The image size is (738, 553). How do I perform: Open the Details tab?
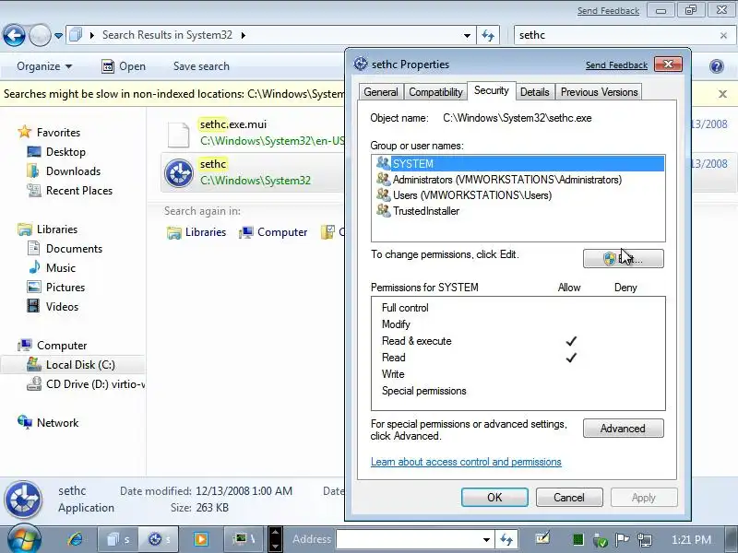[535, 92]
